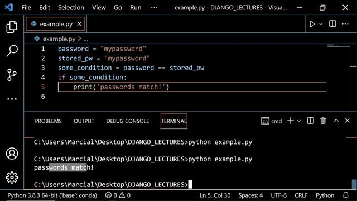
Task: Run Python file with play button
Action: tap(312, 24)
